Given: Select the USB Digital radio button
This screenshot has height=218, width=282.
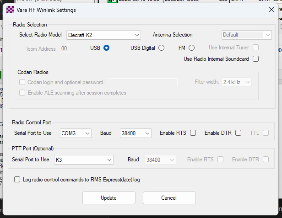Looking at the screenshot, I should [x=161, y=48].
